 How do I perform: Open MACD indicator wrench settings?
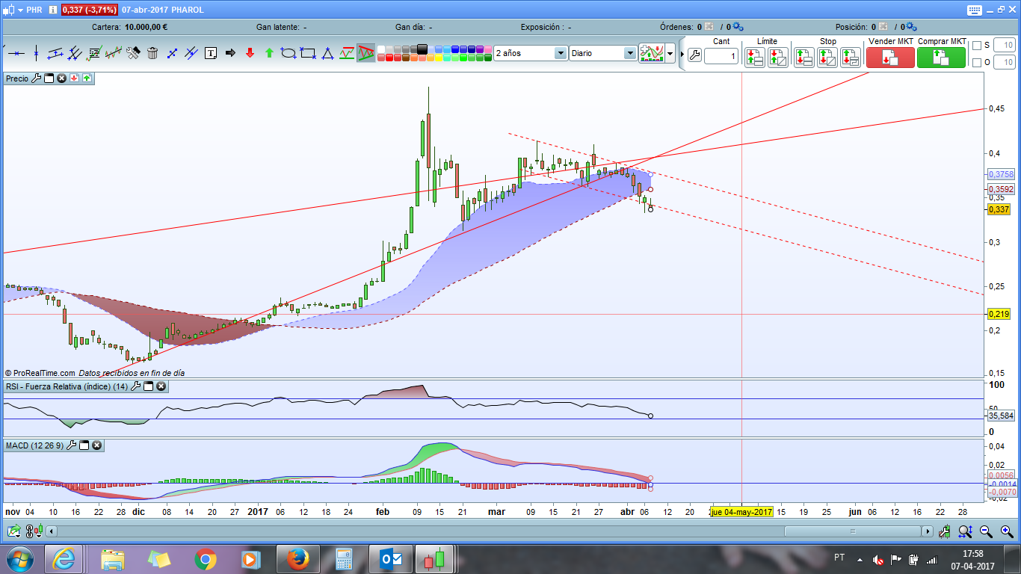pos(72,445)
